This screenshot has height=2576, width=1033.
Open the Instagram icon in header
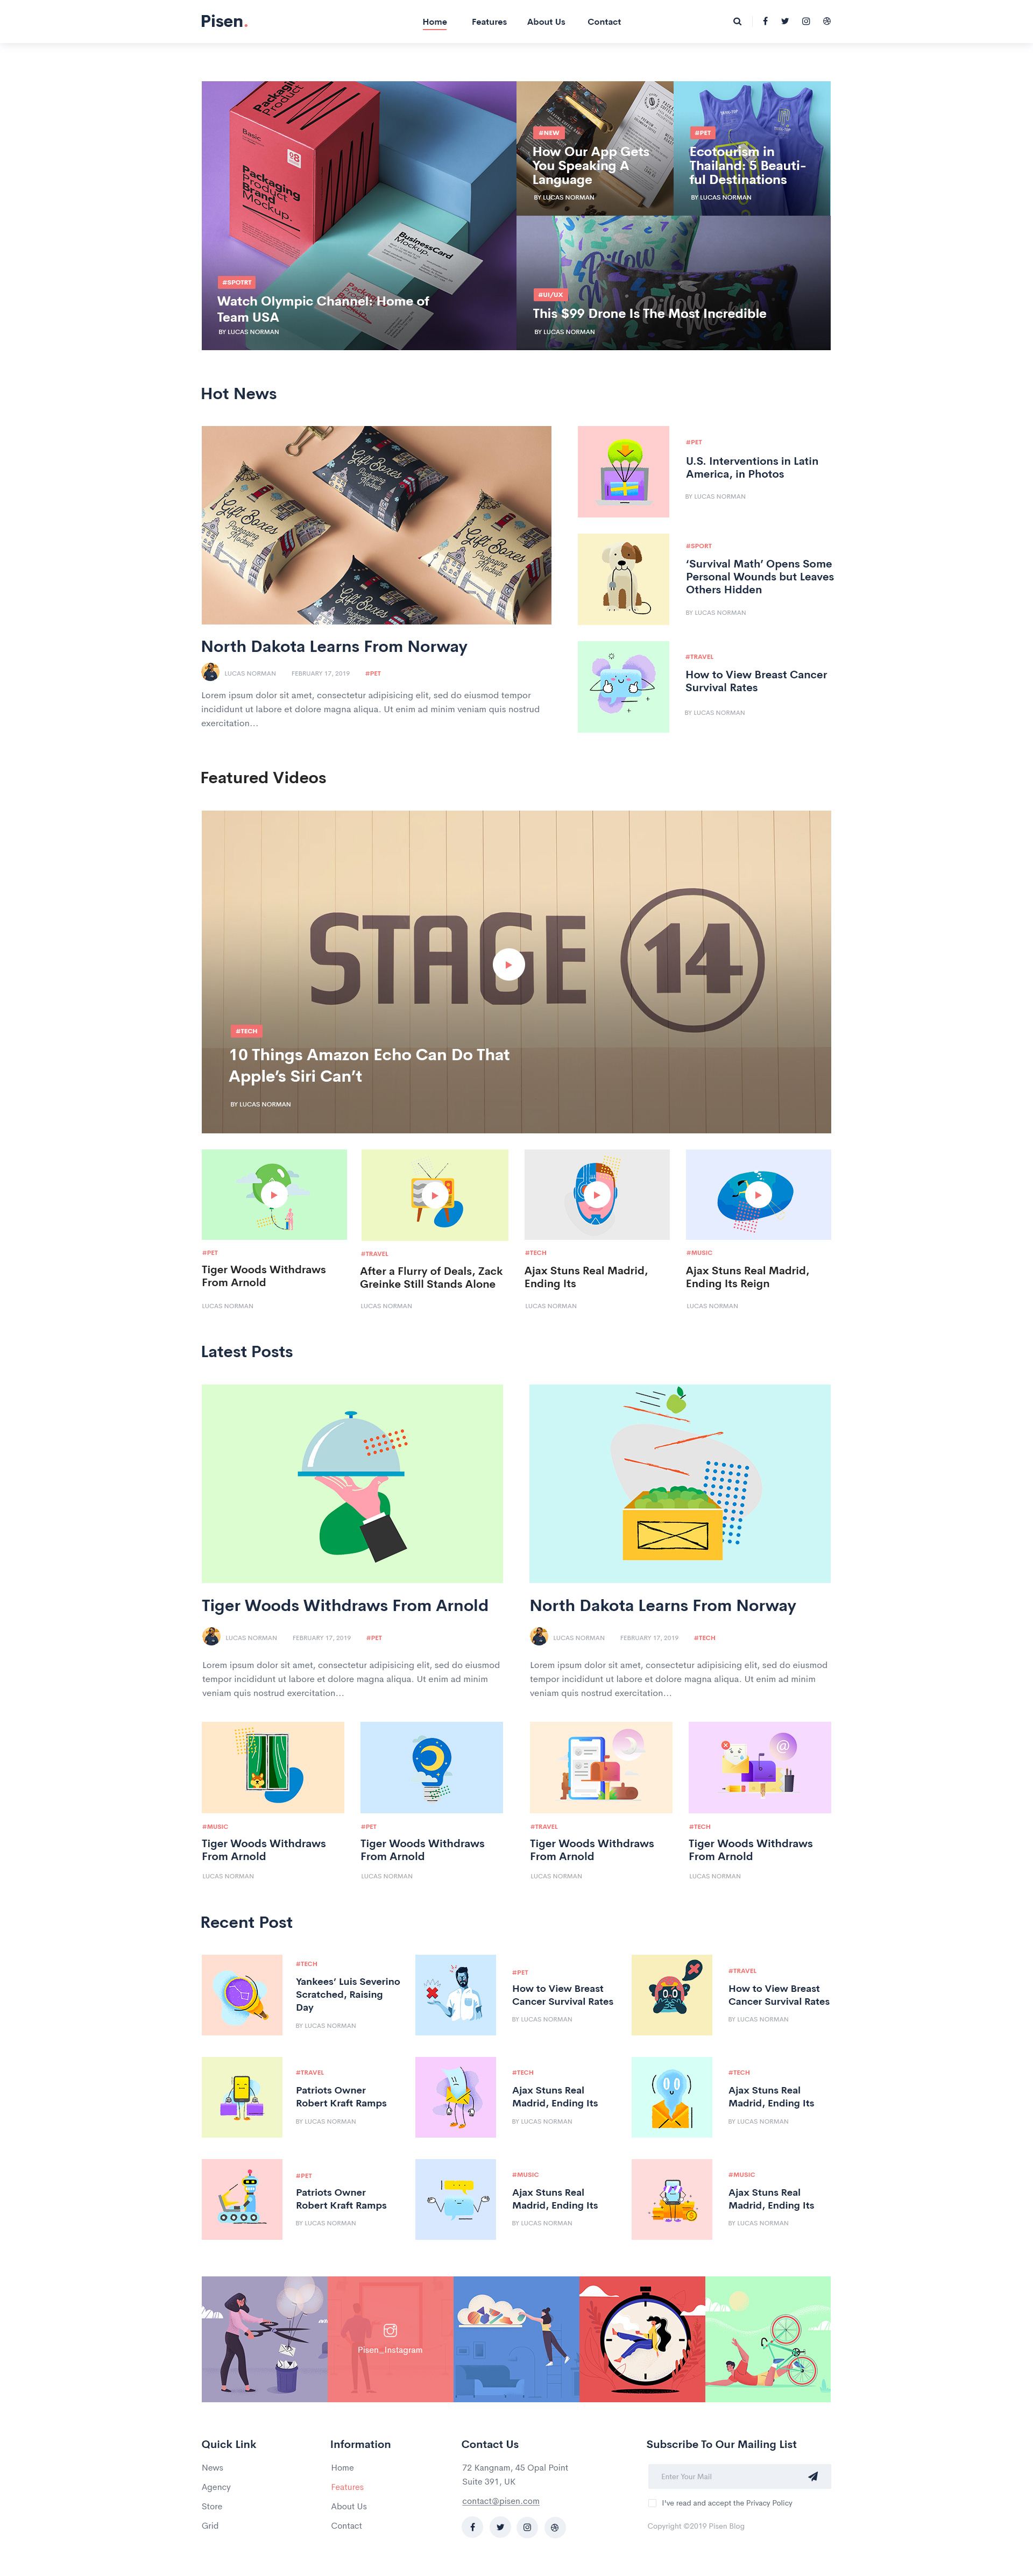click(806, 21)
